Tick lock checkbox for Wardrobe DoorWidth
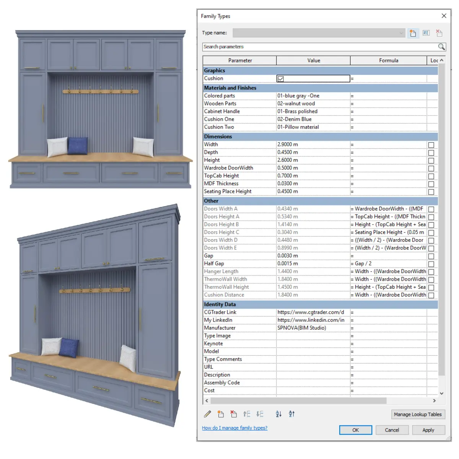459x459 pixels. 431,168
